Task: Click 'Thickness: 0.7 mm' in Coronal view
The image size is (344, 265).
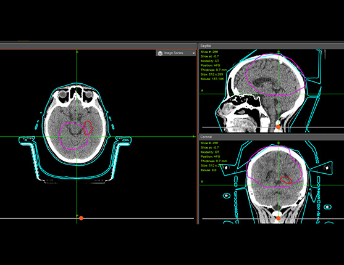Action: 214,161
